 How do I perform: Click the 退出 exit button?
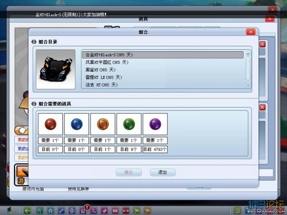pos(163,172)
